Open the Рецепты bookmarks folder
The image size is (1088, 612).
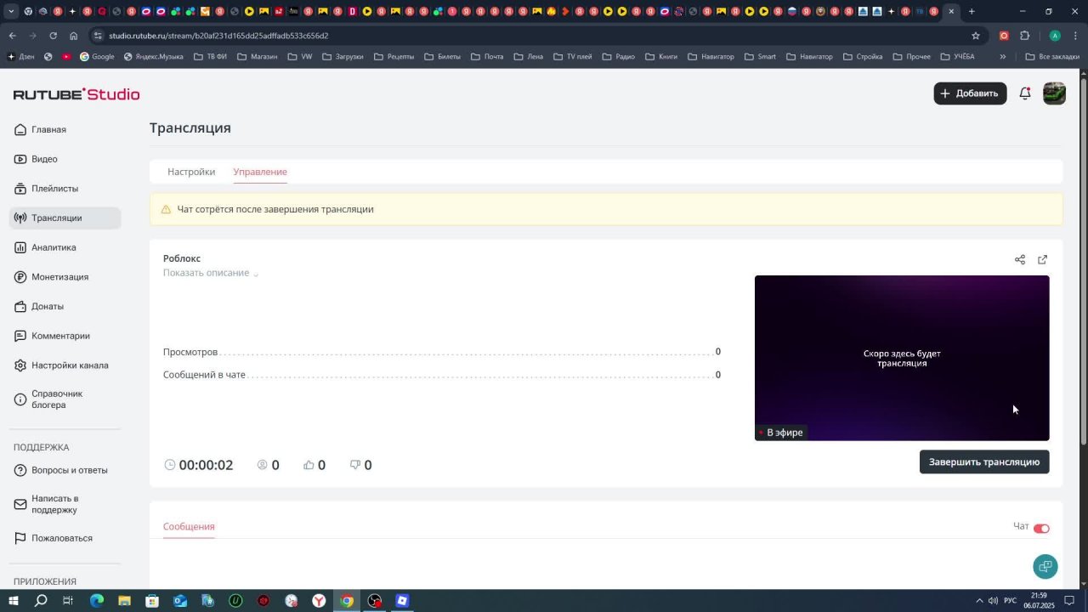(393, 57)
